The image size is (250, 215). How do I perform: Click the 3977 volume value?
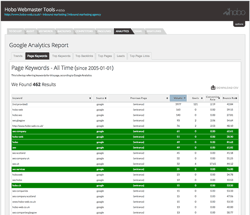point(178,104)
